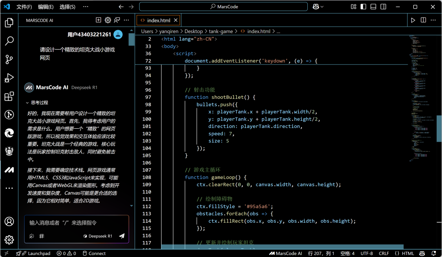Click the send message arrow icon

click(122, 236)
